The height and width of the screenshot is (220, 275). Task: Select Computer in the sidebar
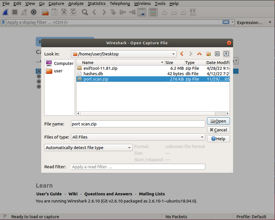[60, 63]
